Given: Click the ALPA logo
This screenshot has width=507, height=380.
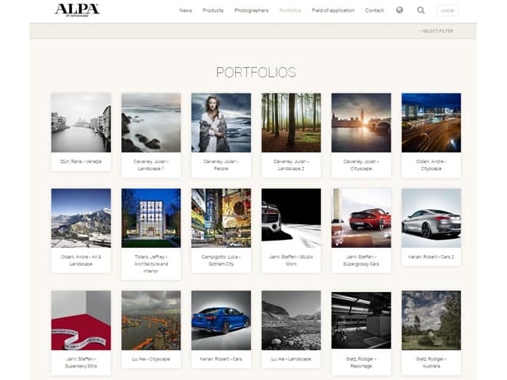Looking at the screenshot, I should click(x=77, y=9).
